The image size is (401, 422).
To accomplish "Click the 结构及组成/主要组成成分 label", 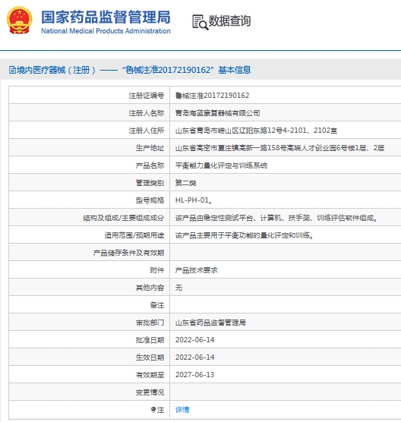I will pos(124,218).
